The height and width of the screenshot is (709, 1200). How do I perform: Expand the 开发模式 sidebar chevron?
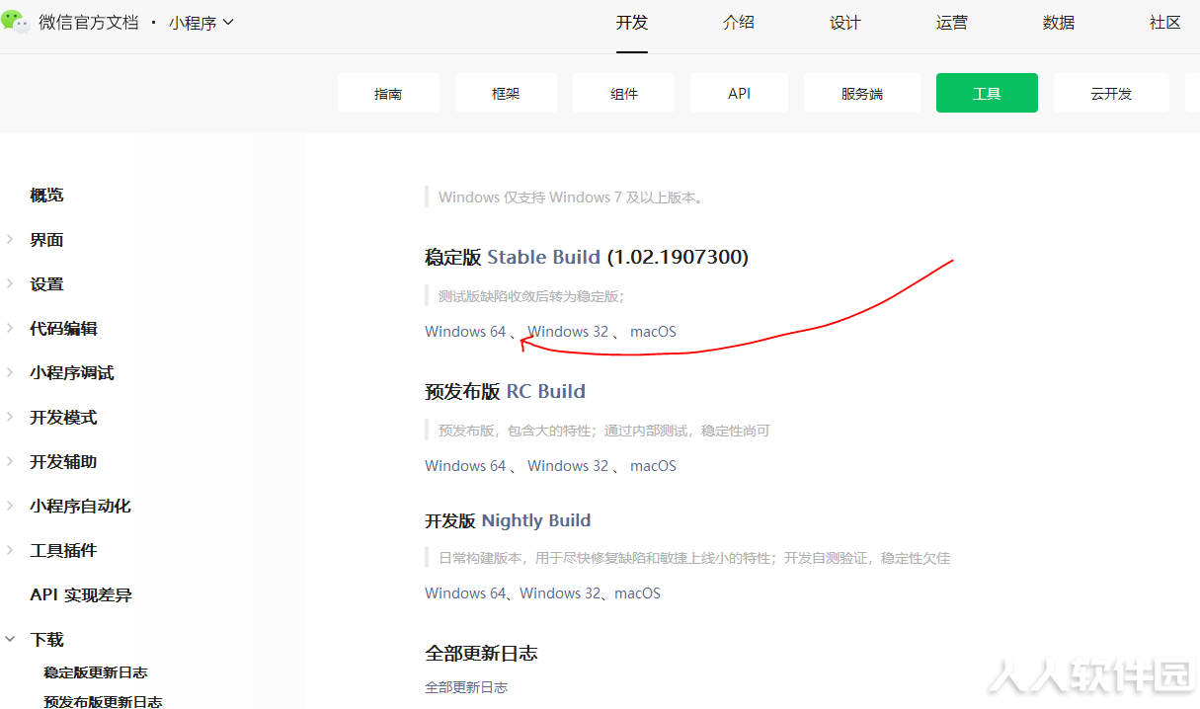pos(10,417)
